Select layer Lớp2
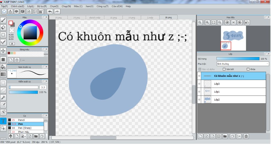 233,99
